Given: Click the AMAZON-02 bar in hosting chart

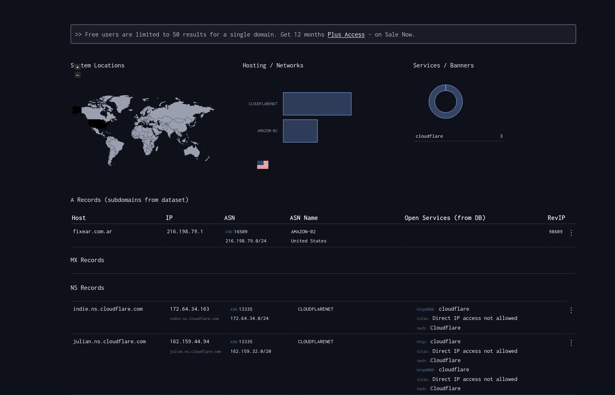Looking at the screenshot, I should (x=300, y=131).
